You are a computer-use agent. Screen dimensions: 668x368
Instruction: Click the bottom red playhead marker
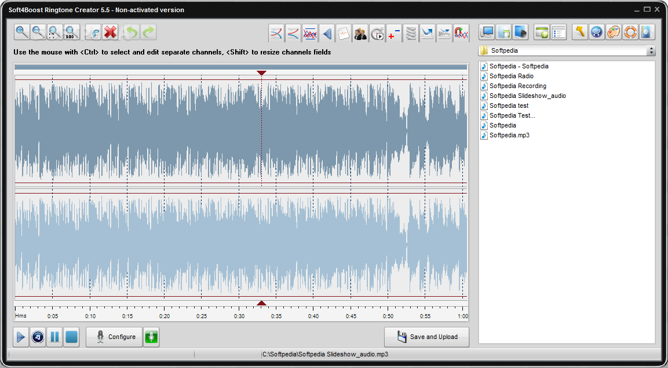261,303
